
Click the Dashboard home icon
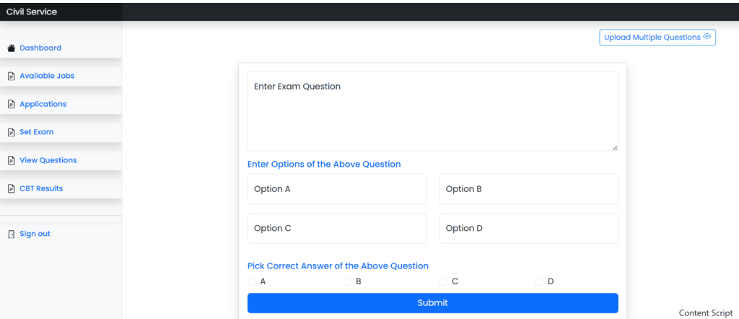tap(11, 48)
